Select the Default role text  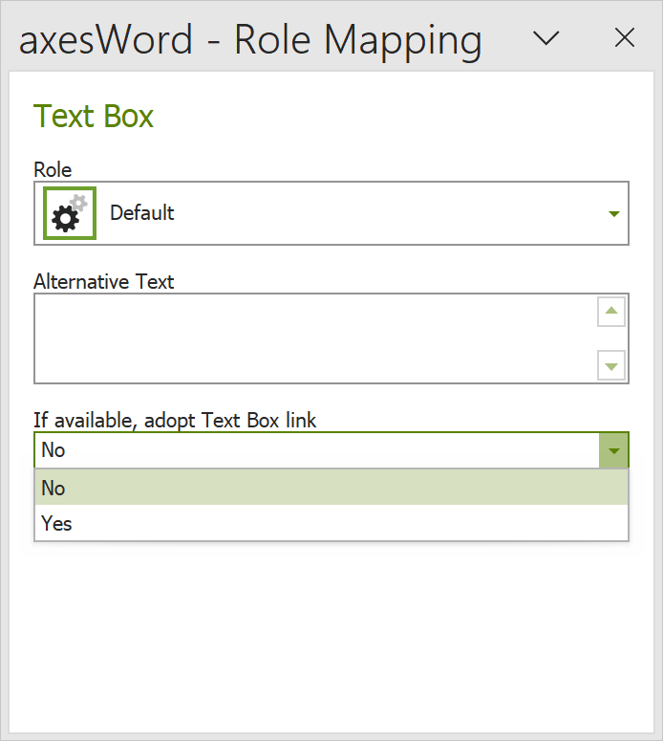[142, 212]
